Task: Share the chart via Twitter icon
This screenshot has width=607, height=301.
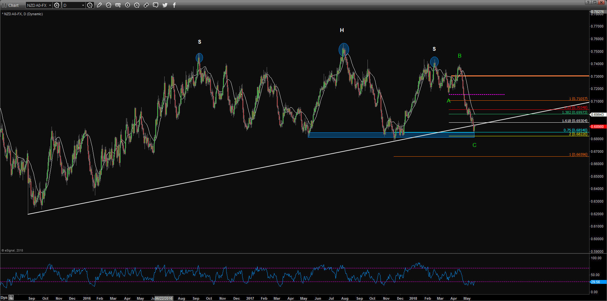Action: 165,5
